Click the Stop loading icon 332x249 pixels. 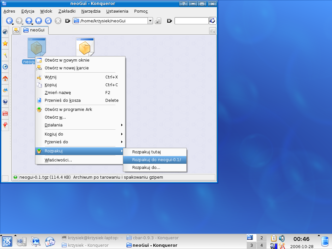pyautogui.click(x=58, y=21)
